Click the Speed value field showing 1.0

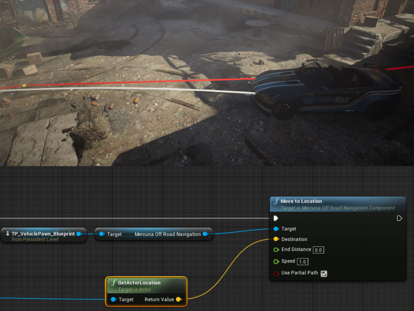click(x=302, y=261)
